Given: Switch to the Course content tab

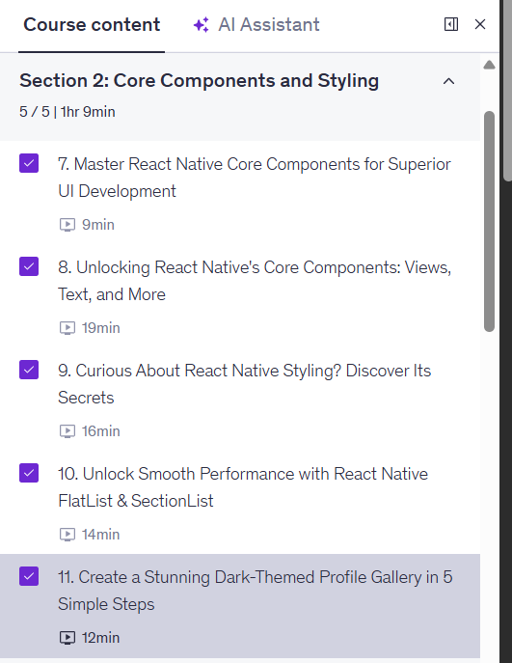Looking at the screenshot, I should pos(92,24).
